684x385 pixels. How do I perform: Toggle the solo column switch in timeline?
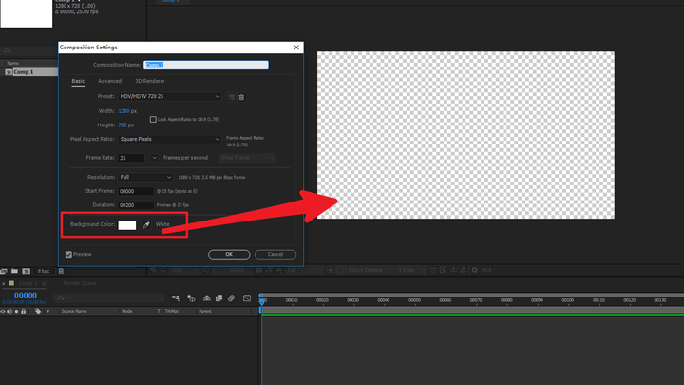[x=16, y=311]
